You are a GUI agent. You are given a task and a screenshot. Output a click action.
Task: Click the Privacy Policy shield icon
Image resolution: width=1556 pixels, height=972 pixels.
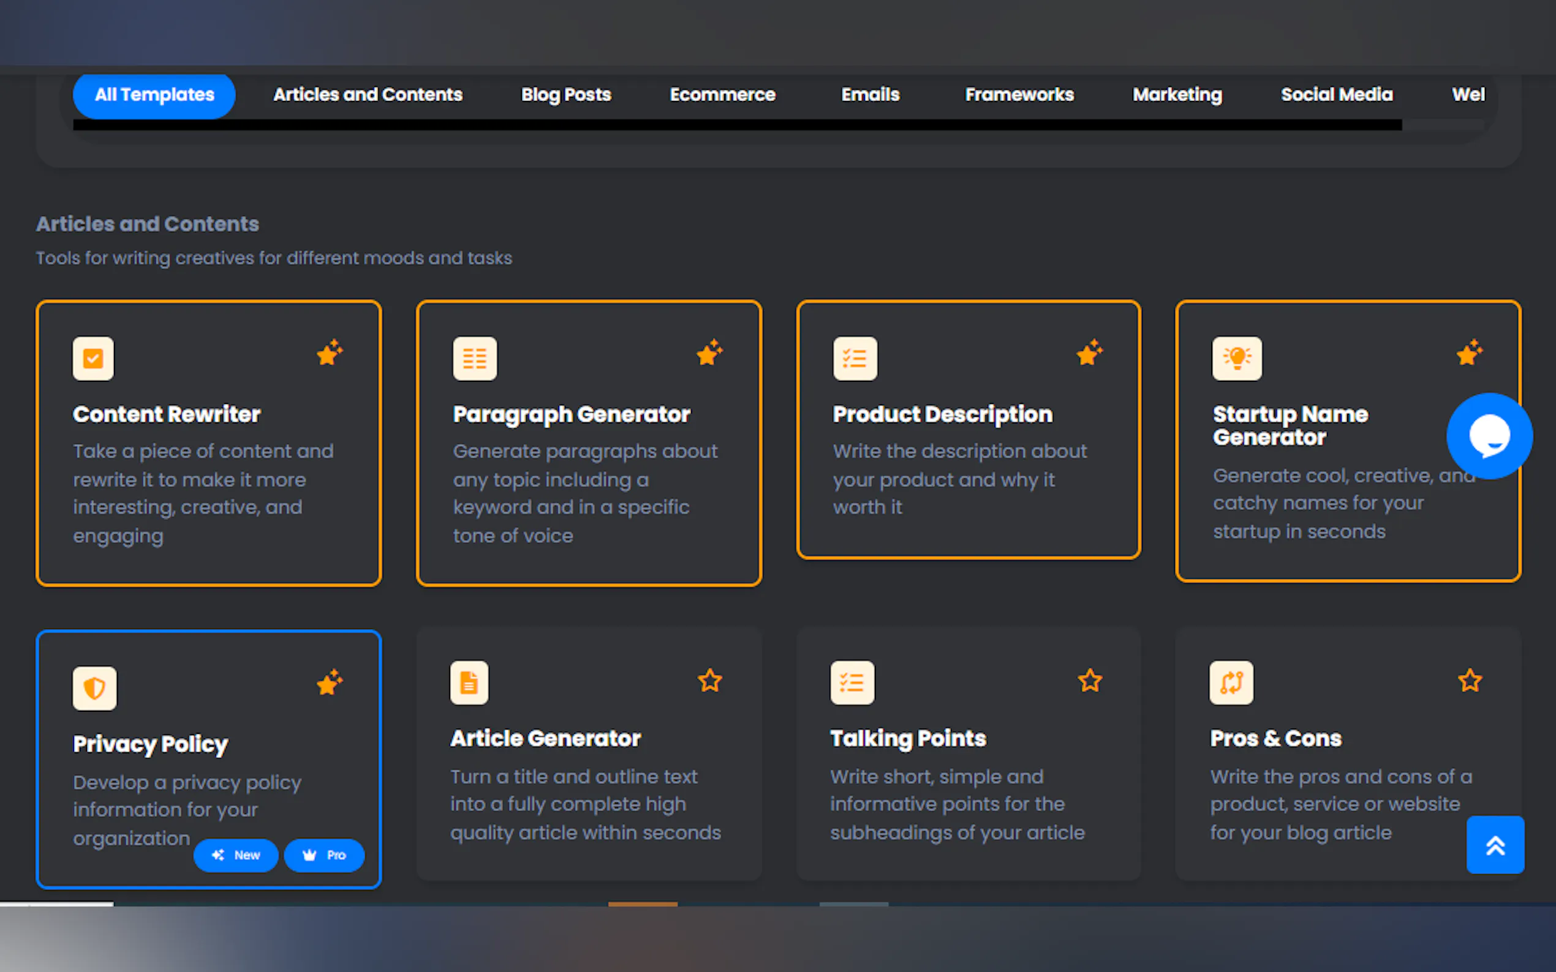point(94,688)
